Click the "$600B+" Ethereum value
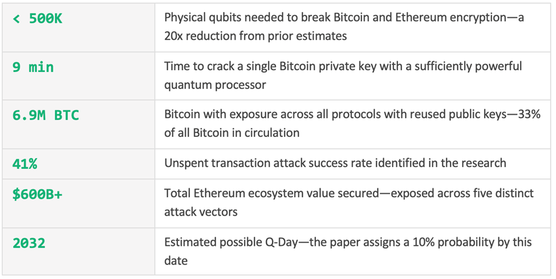This screenshot has height=279, width=556. [38, 195]
